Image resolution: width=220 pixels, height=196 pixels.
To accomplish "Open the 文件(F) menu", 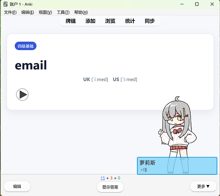I will click(x=10, y=12).
